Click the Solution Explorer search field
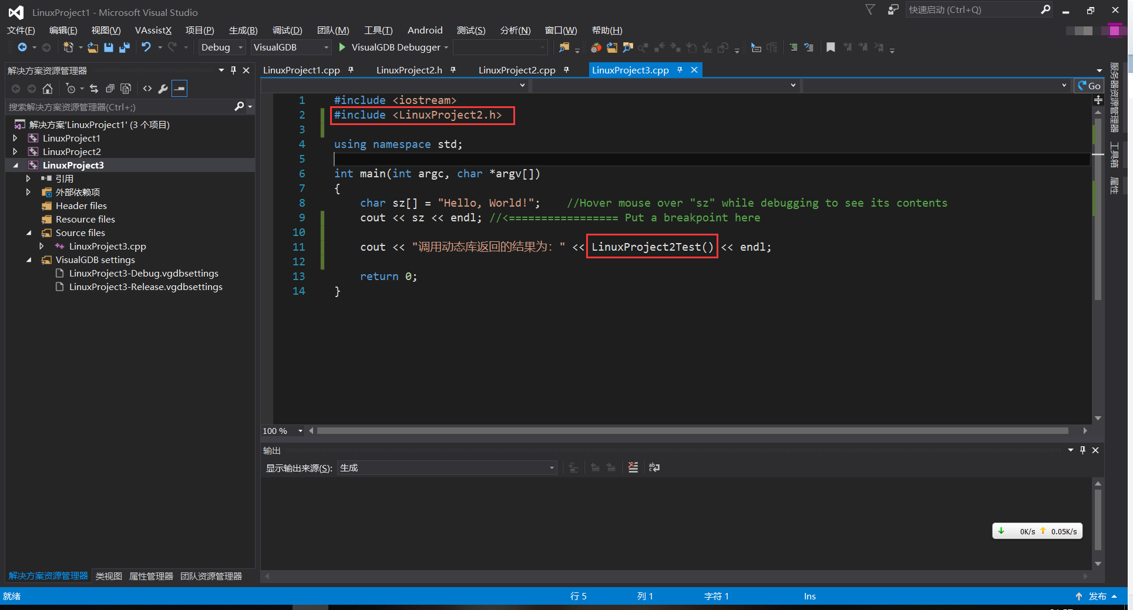 point(120,107)
